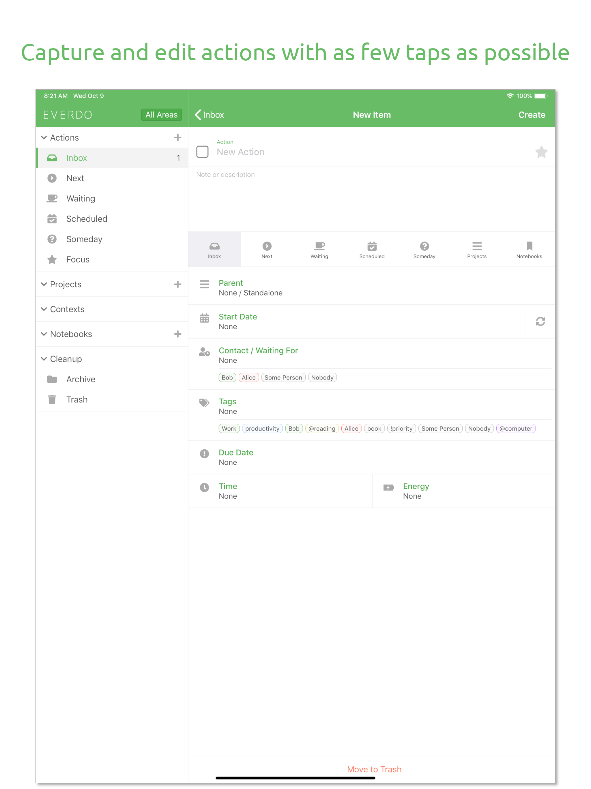Screen dimensions: 591x789
Task: Switch item type to Notebooks tab
Action: [x=529, y=249]
